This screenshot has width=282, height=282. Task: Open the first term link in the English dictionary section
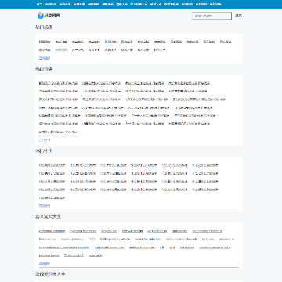pyautogui.click(x=52, y=231)
